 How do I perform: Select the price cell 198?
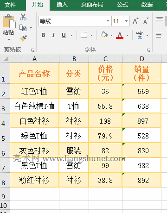[105, 121]
